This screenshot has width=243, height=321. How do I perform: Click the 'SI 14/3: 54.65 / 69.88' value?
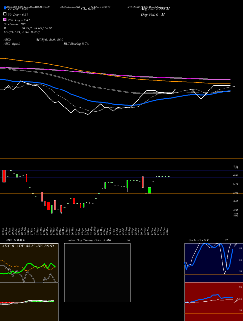(x=37, y=28)
